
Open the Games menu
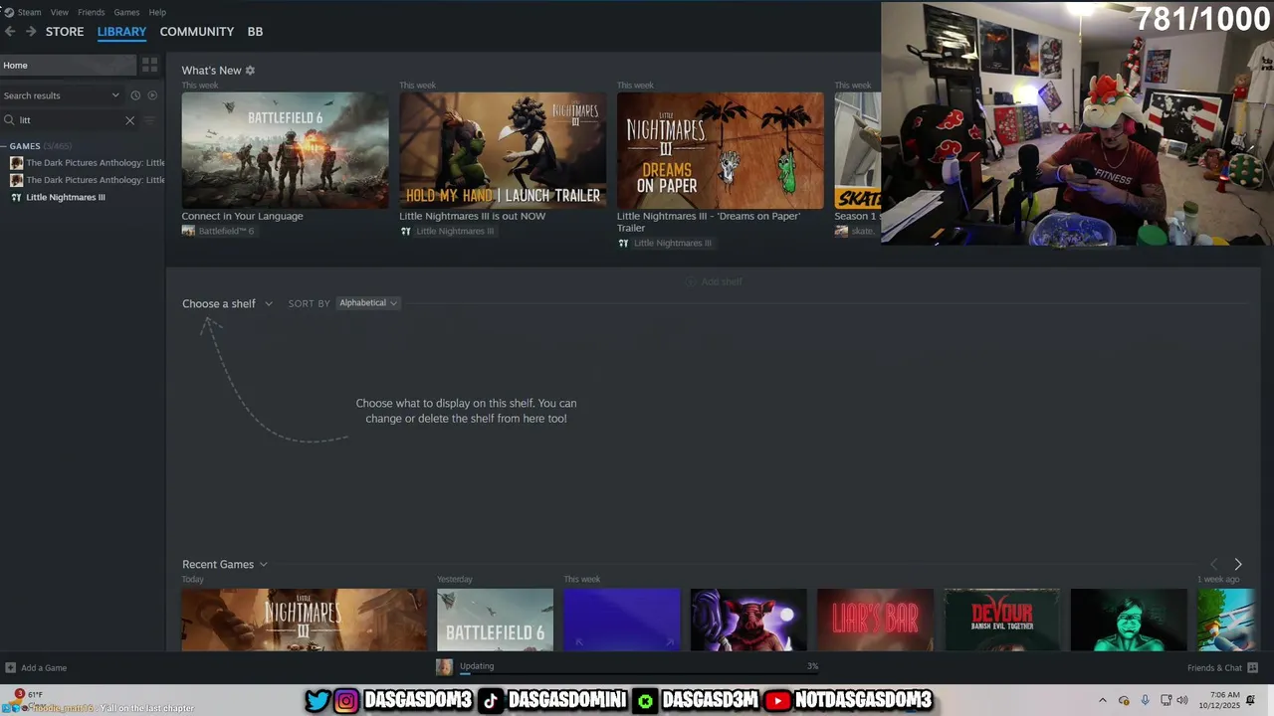pos(126,12)
